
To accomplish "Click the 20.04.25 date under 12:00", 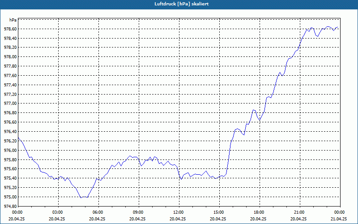I will pos(178,219).
